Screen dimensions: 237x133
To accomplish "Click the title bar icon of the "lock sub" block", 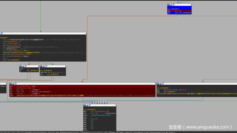I will click(41, 66).
